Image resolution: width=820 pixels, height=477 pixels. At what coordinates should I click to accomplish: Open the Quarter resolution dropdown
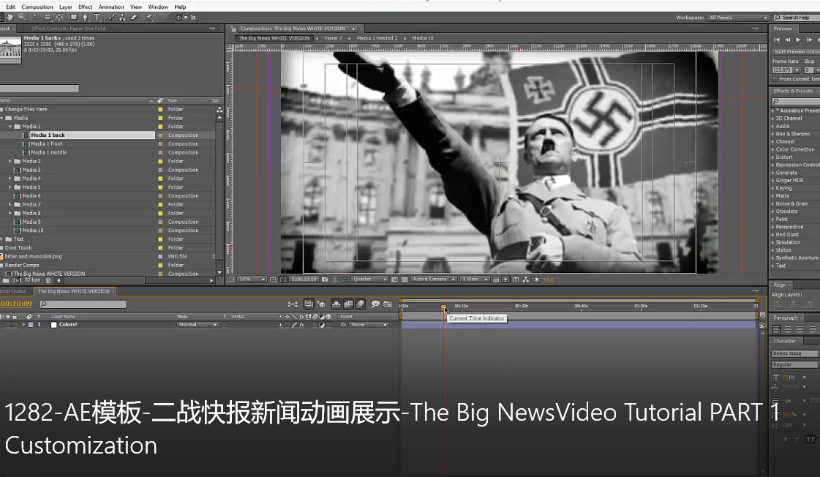(x=369, y=279)
